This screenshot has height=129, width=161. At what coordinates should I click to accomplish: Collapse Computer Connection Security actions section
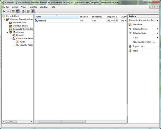point(157,20)
